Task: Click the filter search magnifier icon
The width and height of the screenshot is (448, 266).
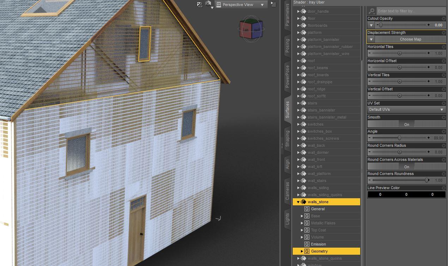Action: (x=371, y=11)
